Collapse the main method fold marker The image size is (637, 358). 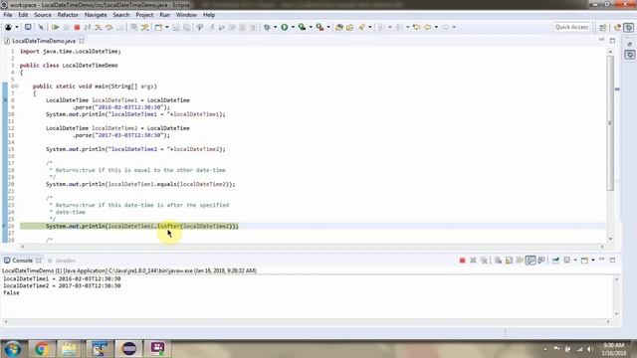point(17,87)
